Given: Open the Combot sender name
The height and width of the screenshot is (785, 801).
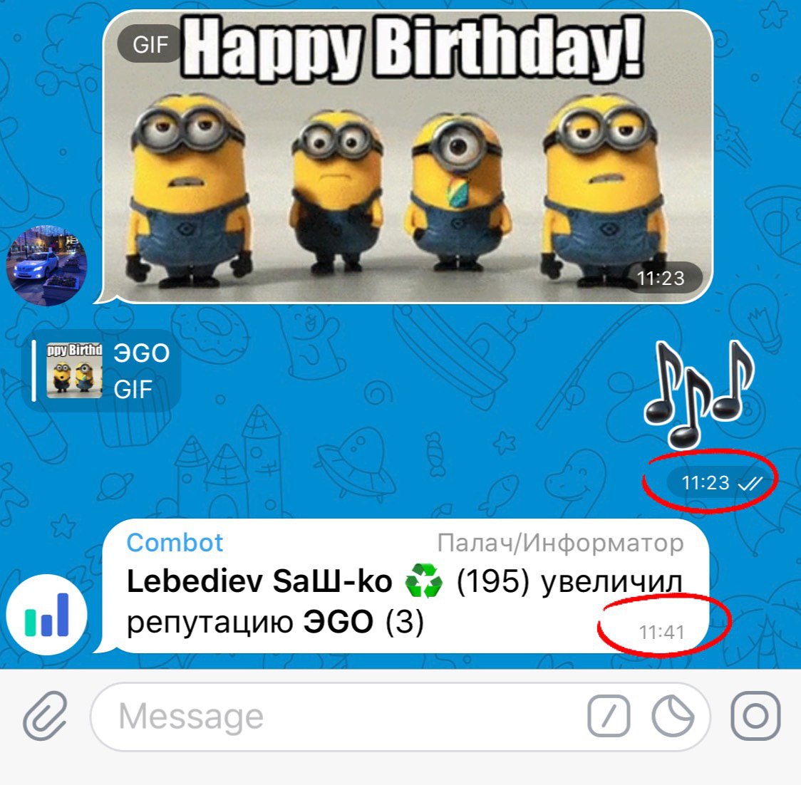Looking at the screenshot, I should 175,542.
